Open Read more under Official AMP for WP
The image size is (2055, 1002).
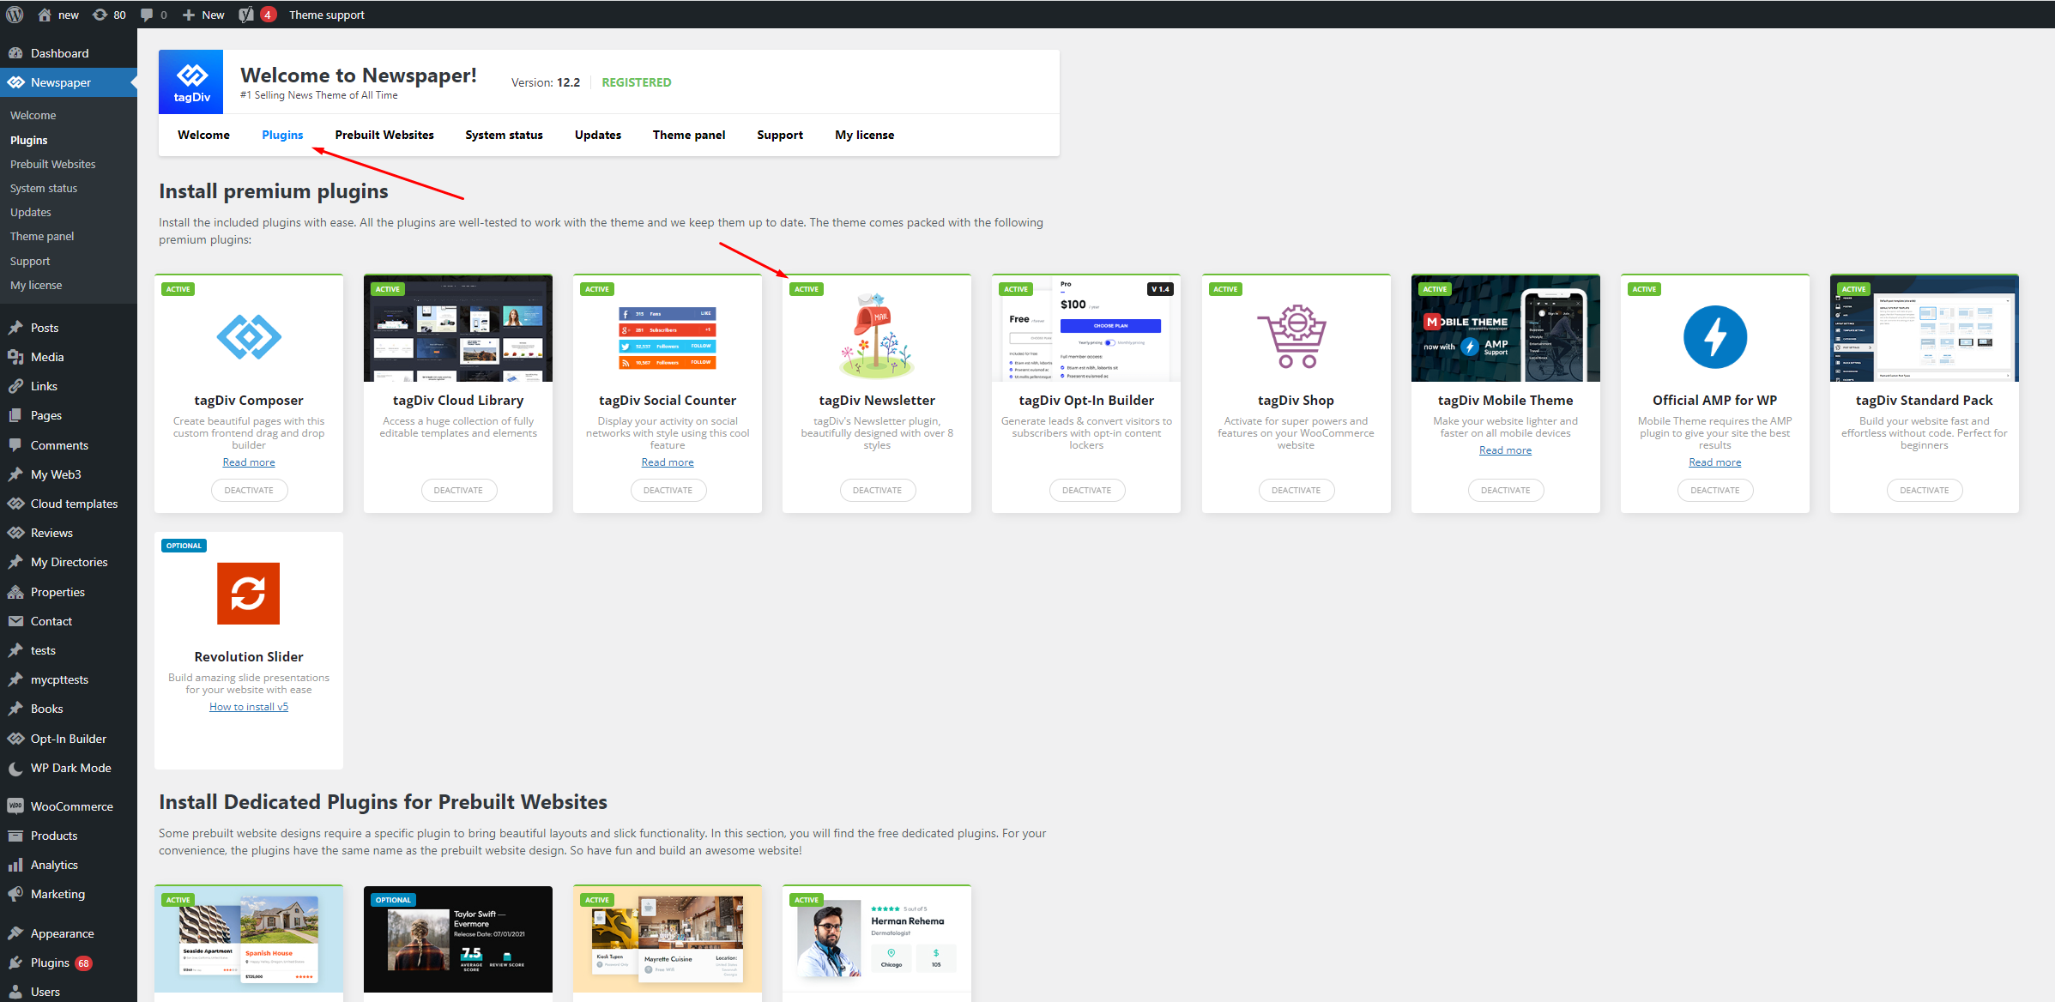[x=1715, y=462]
